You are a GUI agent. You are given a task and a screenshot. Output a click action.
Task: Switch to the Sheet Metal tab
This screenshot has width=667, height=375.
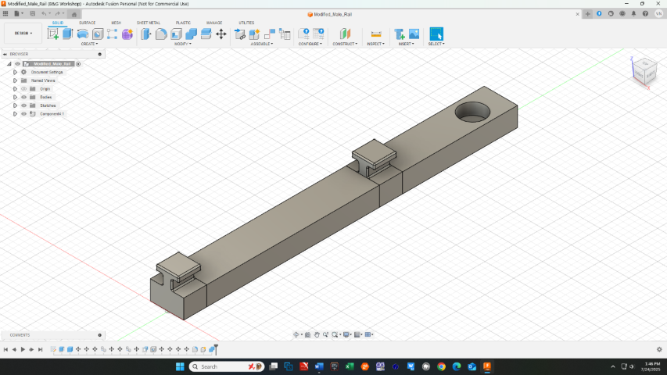tap(149, 23)
